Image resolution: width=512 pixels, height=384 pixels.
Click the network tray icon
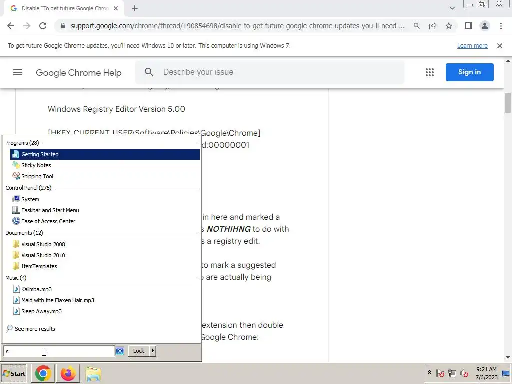pos(452,373)
